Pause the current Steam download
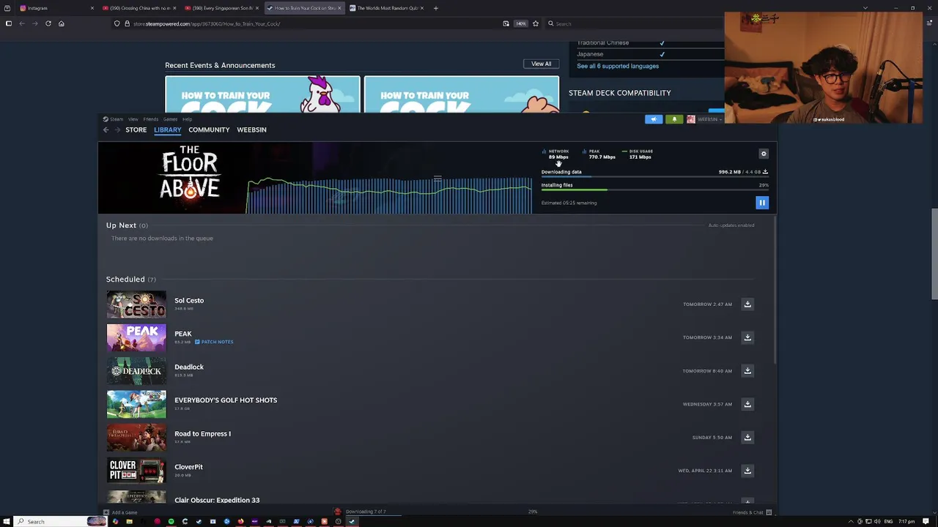The width and height of the screenshot is (938, 527). pyautogui.click(x=762, y=203)
